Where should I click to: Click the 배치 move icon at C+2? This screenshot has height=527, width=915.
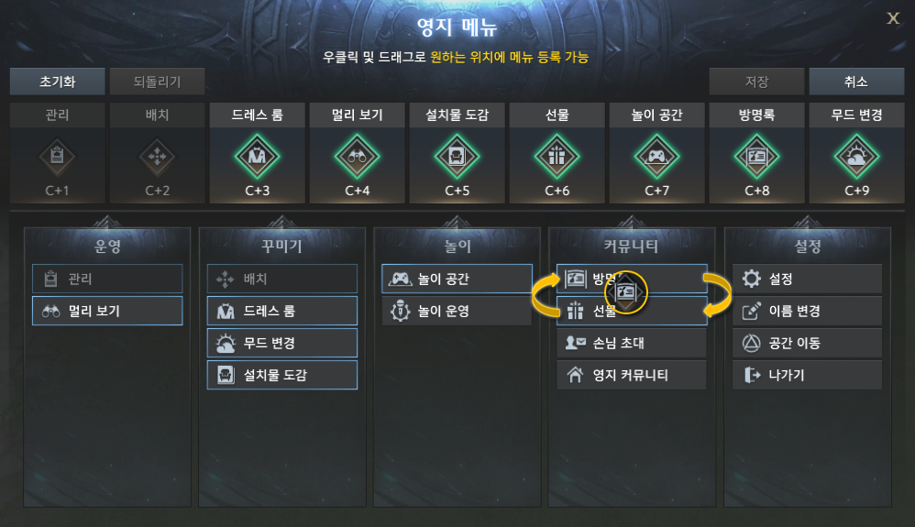[x=157, y=157]
